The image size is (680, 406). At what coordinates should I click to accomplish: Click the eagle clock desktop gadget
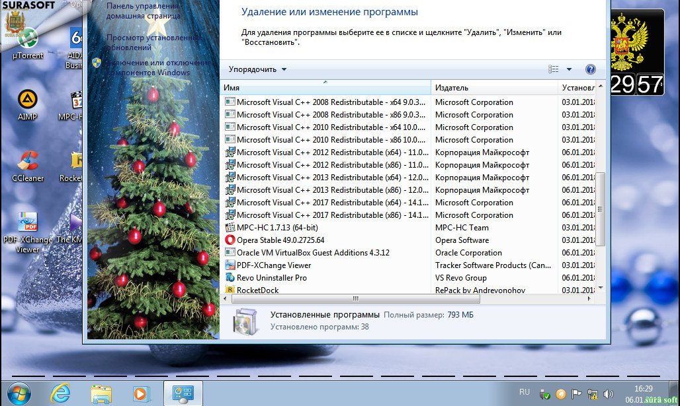(x=637, y=53)
